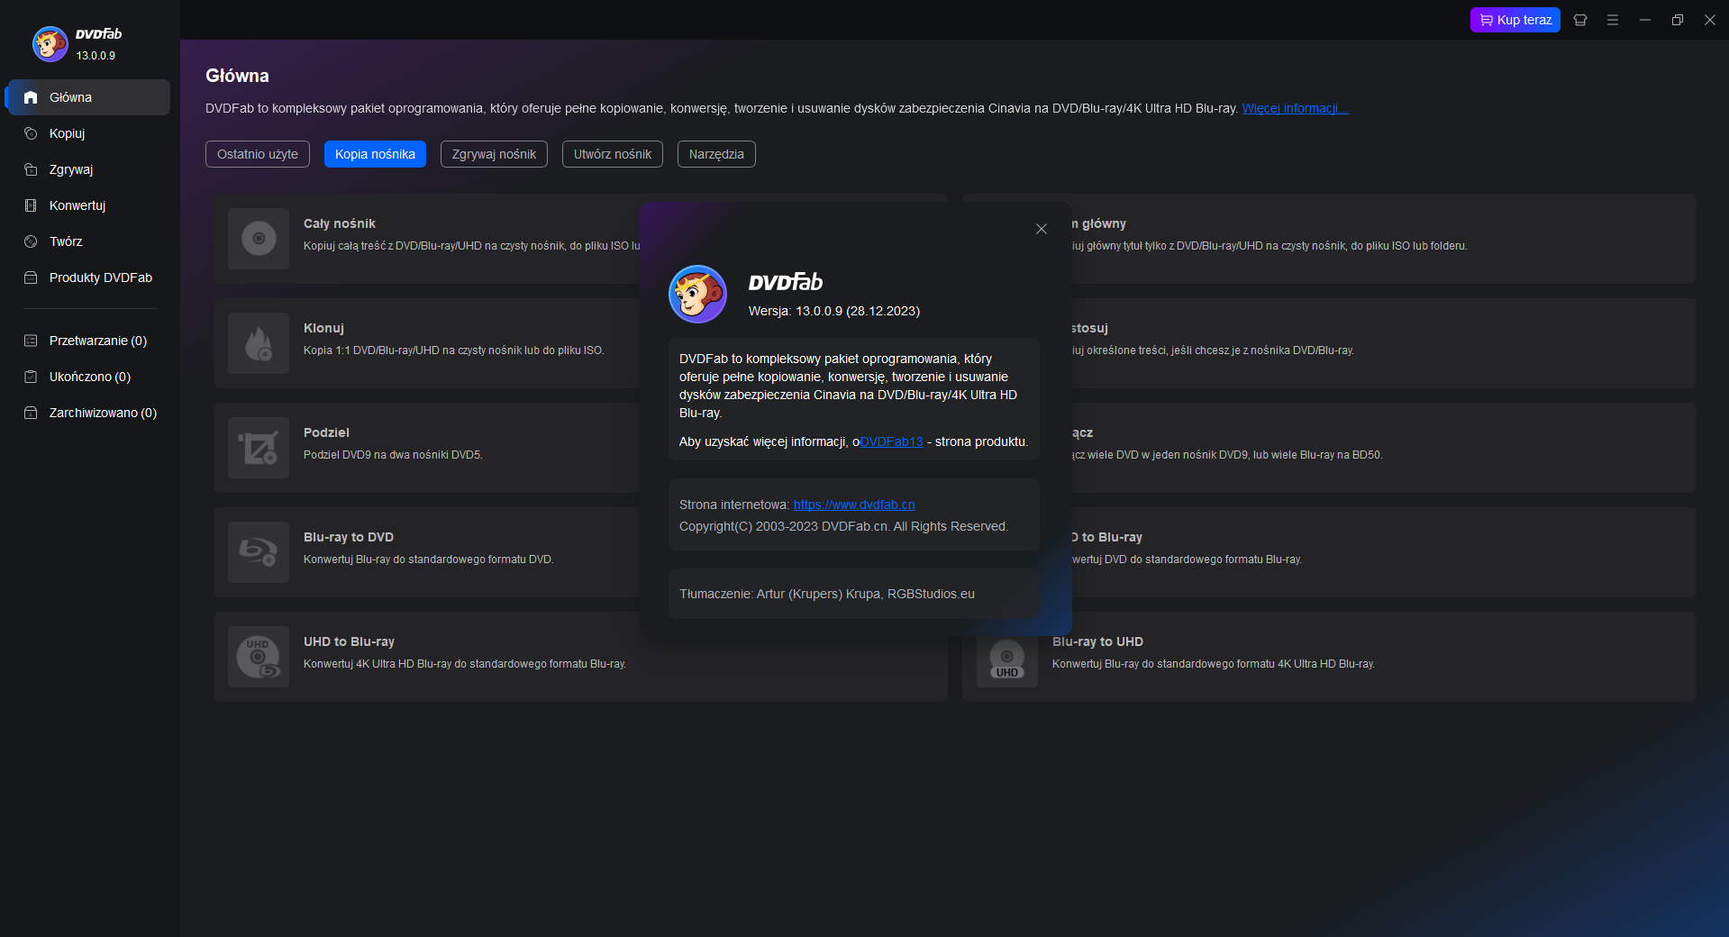Restore down the DVDFab window

point(1678,20)
